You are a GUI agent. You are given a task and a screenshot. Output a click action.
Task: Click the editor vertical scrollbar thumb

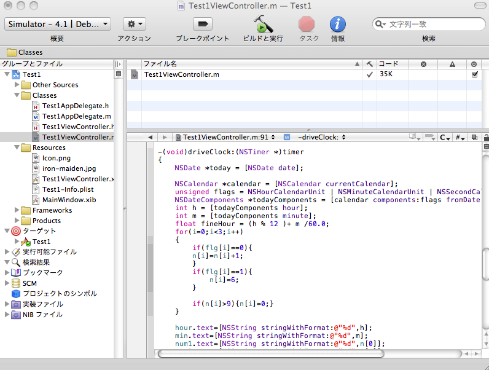coord(486,264)
